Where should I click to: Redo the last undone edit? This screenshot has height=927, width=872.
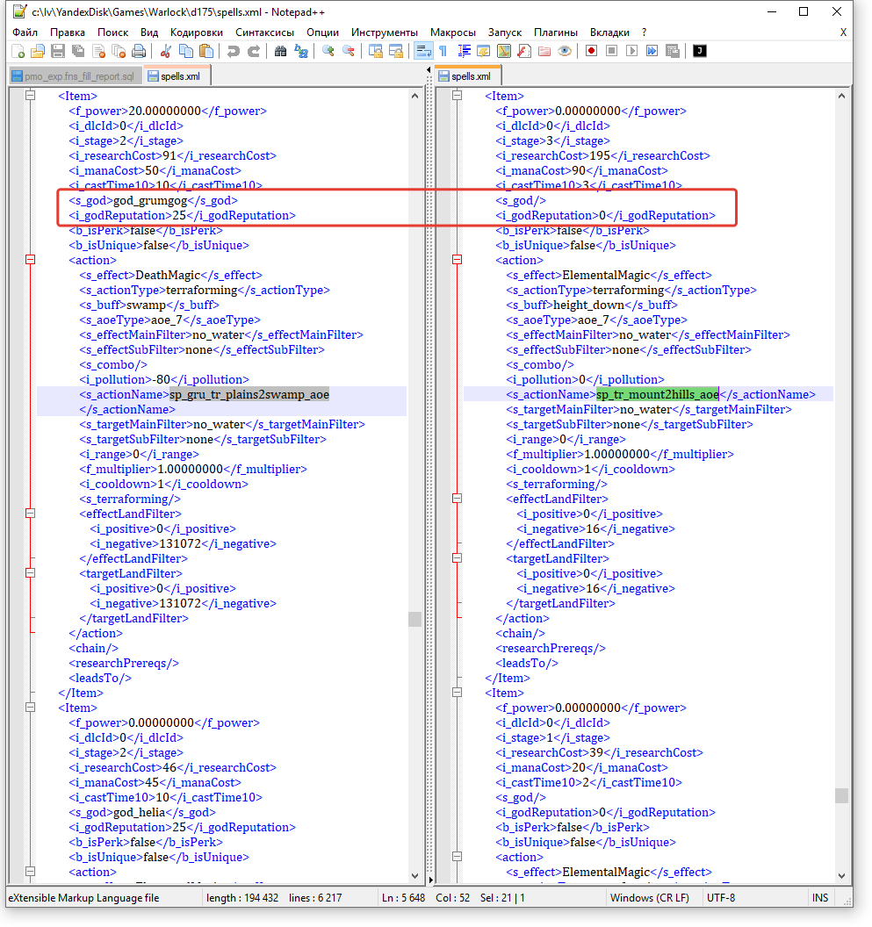253,52
